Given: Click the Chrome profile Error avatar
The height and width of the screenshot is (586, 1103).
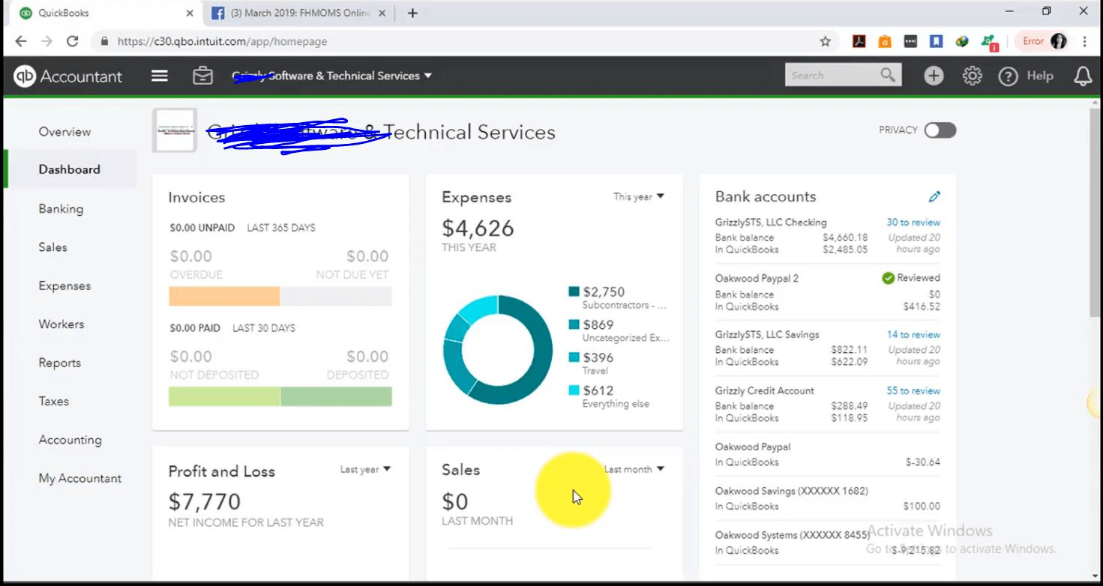Looking at the screenshot, I should coord(1044,41).
